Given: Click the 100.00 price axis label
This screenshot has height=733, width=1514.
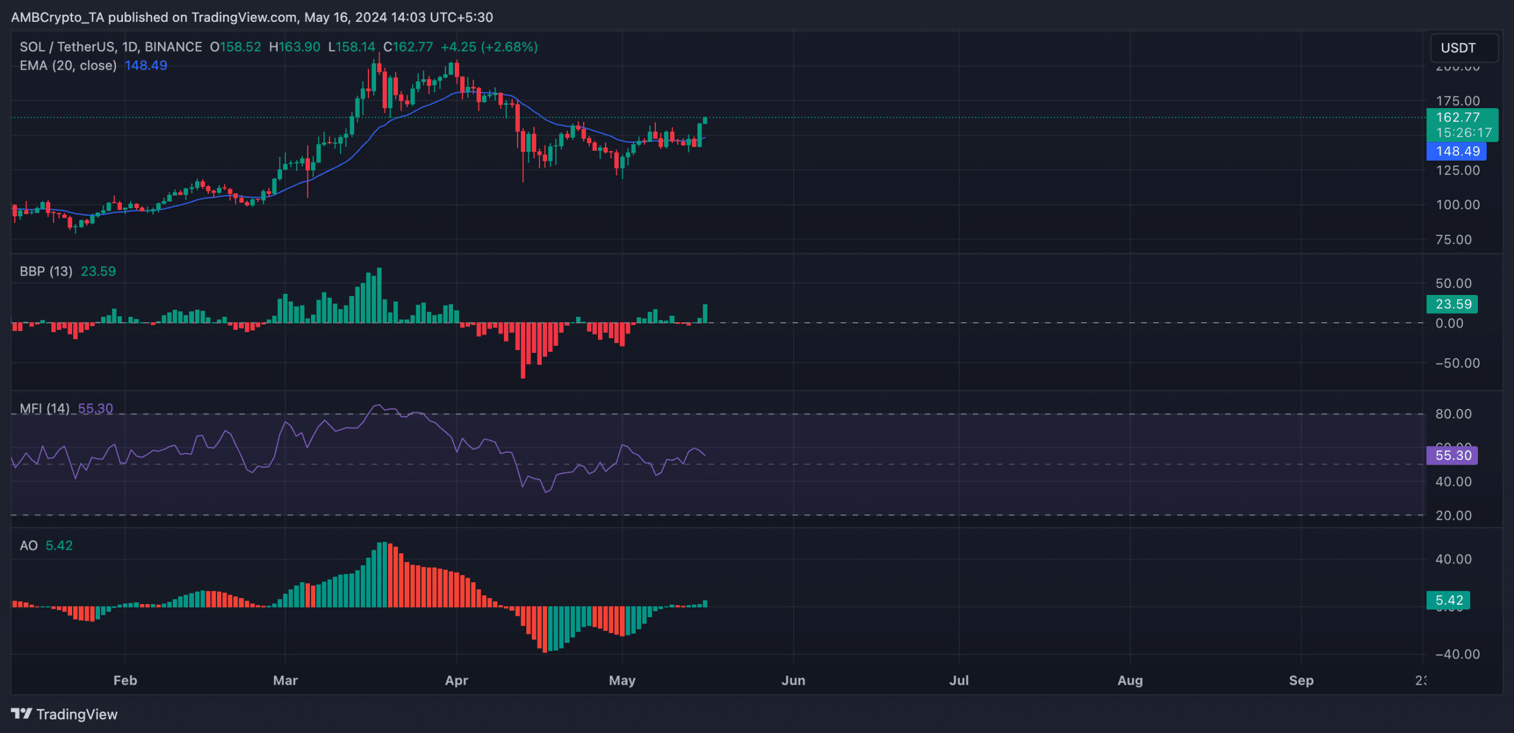Looking at the screenshot, I should pyautogui.click(x=1458, y=205).
